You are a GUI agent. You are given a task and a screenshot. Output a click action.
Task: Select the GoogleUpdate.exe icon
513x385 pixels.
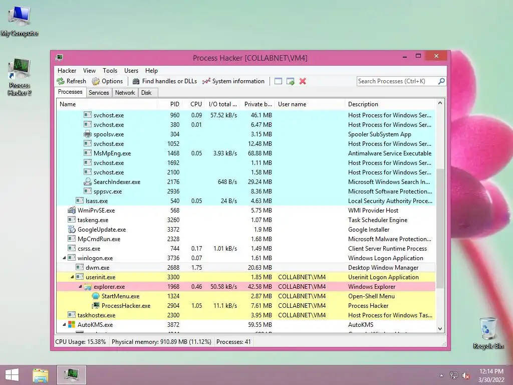[71, 229]
